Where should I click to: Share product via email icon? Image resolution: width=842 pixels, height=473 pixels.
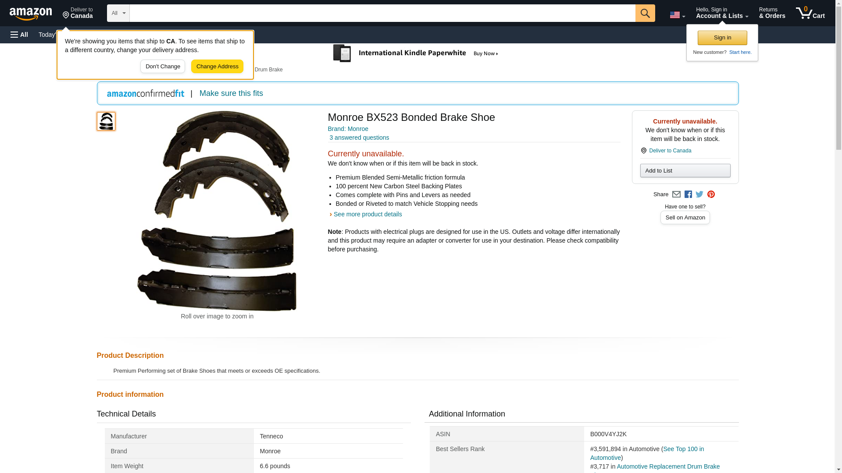tap(676, 194)
